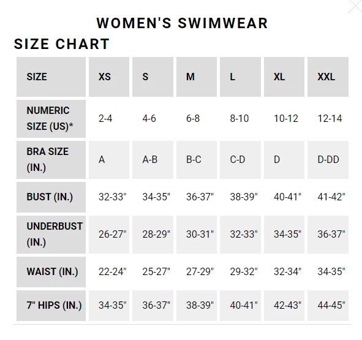Screen dimensions: 362x340
Task: Click the M size column header
Action: click(x=197, y=77)
